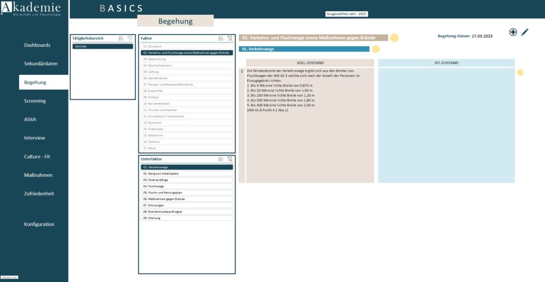Click the empty IST-Zustand text area
This screenshot has height=282, width=545.
[446, 125]
